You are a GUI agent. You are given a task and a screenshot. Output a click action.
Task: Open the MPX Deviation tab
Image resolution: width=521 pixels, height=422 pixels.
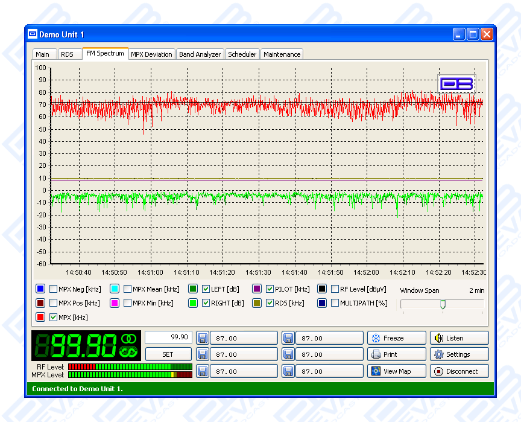[151, 54]
